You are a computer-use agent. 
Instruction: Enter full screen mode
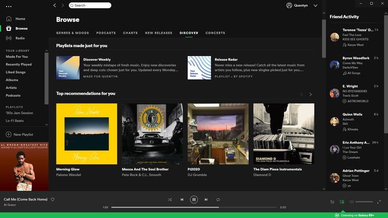tap(379, 202)
